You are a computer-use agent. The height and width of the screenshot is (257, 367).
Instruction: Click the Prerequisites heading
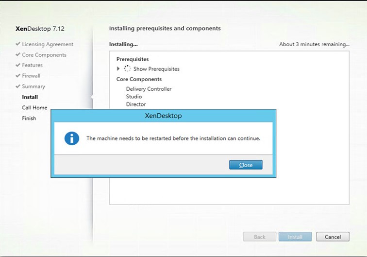coord(133,59)
